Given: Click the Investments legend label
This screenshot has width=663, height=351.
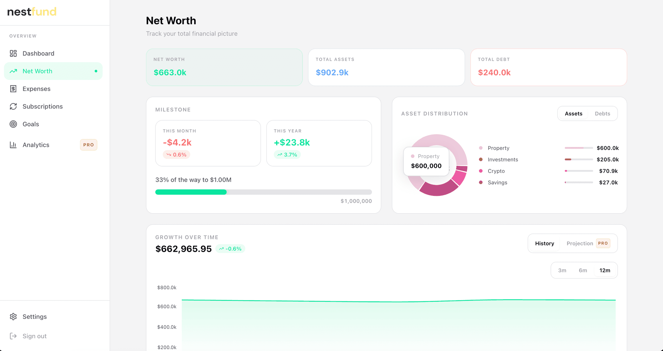Looking at the screenshot, I should coord(503,159).
